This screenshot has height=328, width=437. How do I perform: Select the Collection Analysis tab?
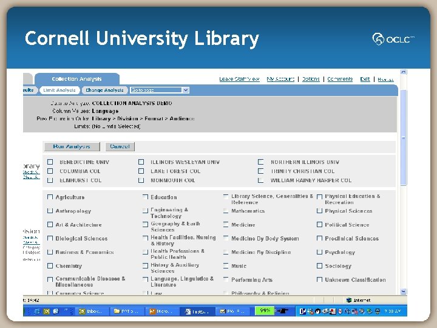(x=76, y=79)
